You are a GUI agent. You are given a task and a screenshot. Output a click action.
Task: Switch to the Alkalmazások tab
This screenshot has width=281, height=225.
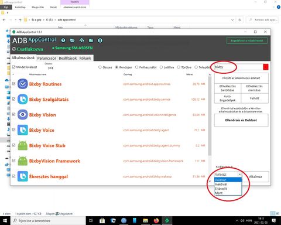point(23,58)
